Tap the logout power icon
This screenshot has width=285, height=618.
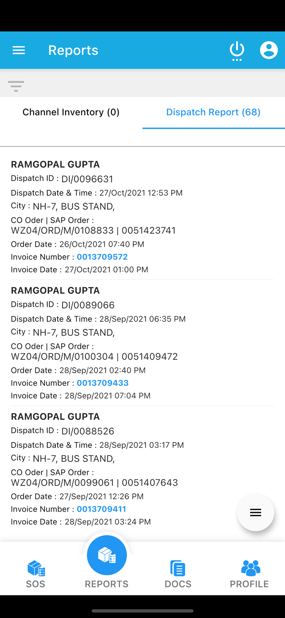point(237,50)
